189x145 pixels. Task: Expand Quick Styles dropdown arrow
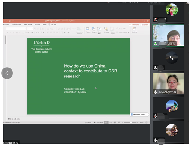(x=115, y=29)
